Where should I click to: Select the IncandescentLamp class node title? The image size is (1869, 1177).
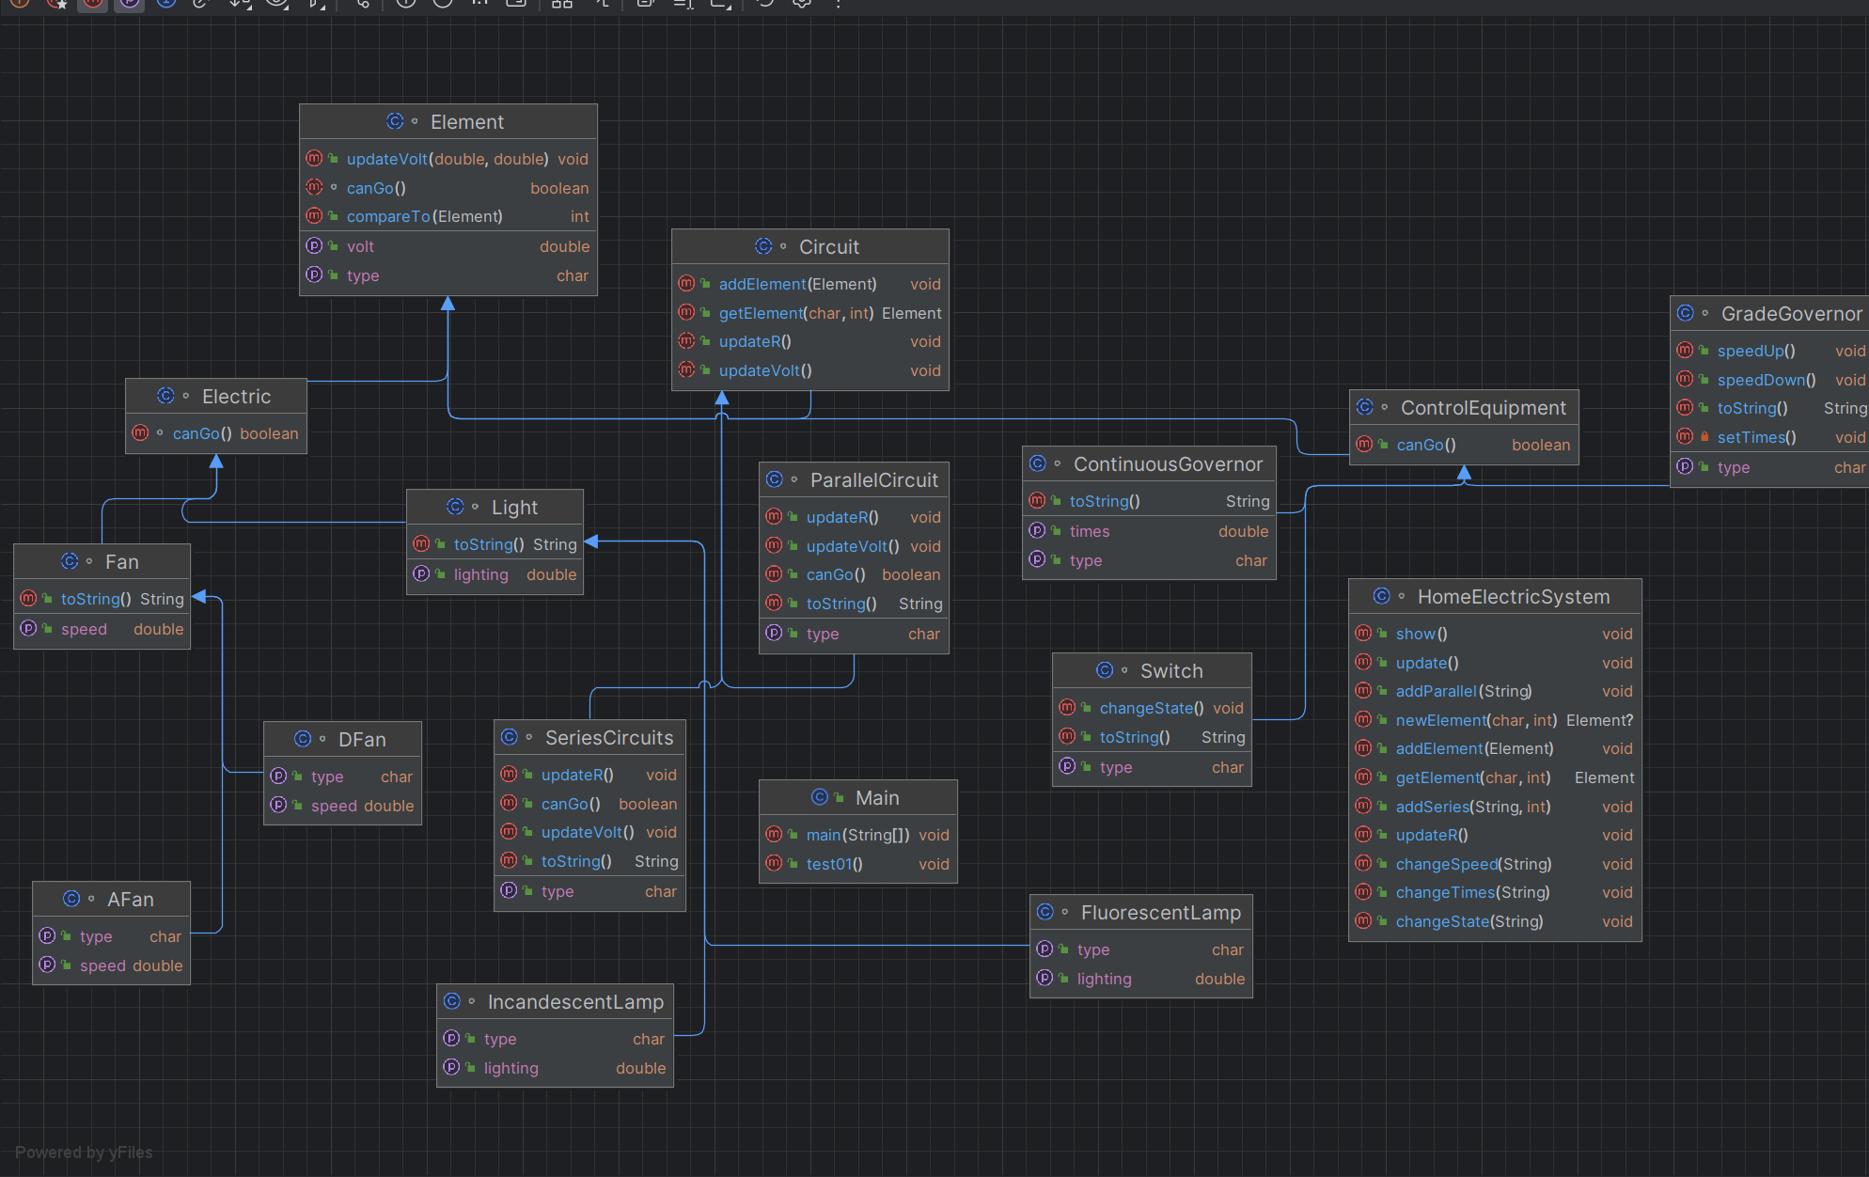tap(575, 1002)
